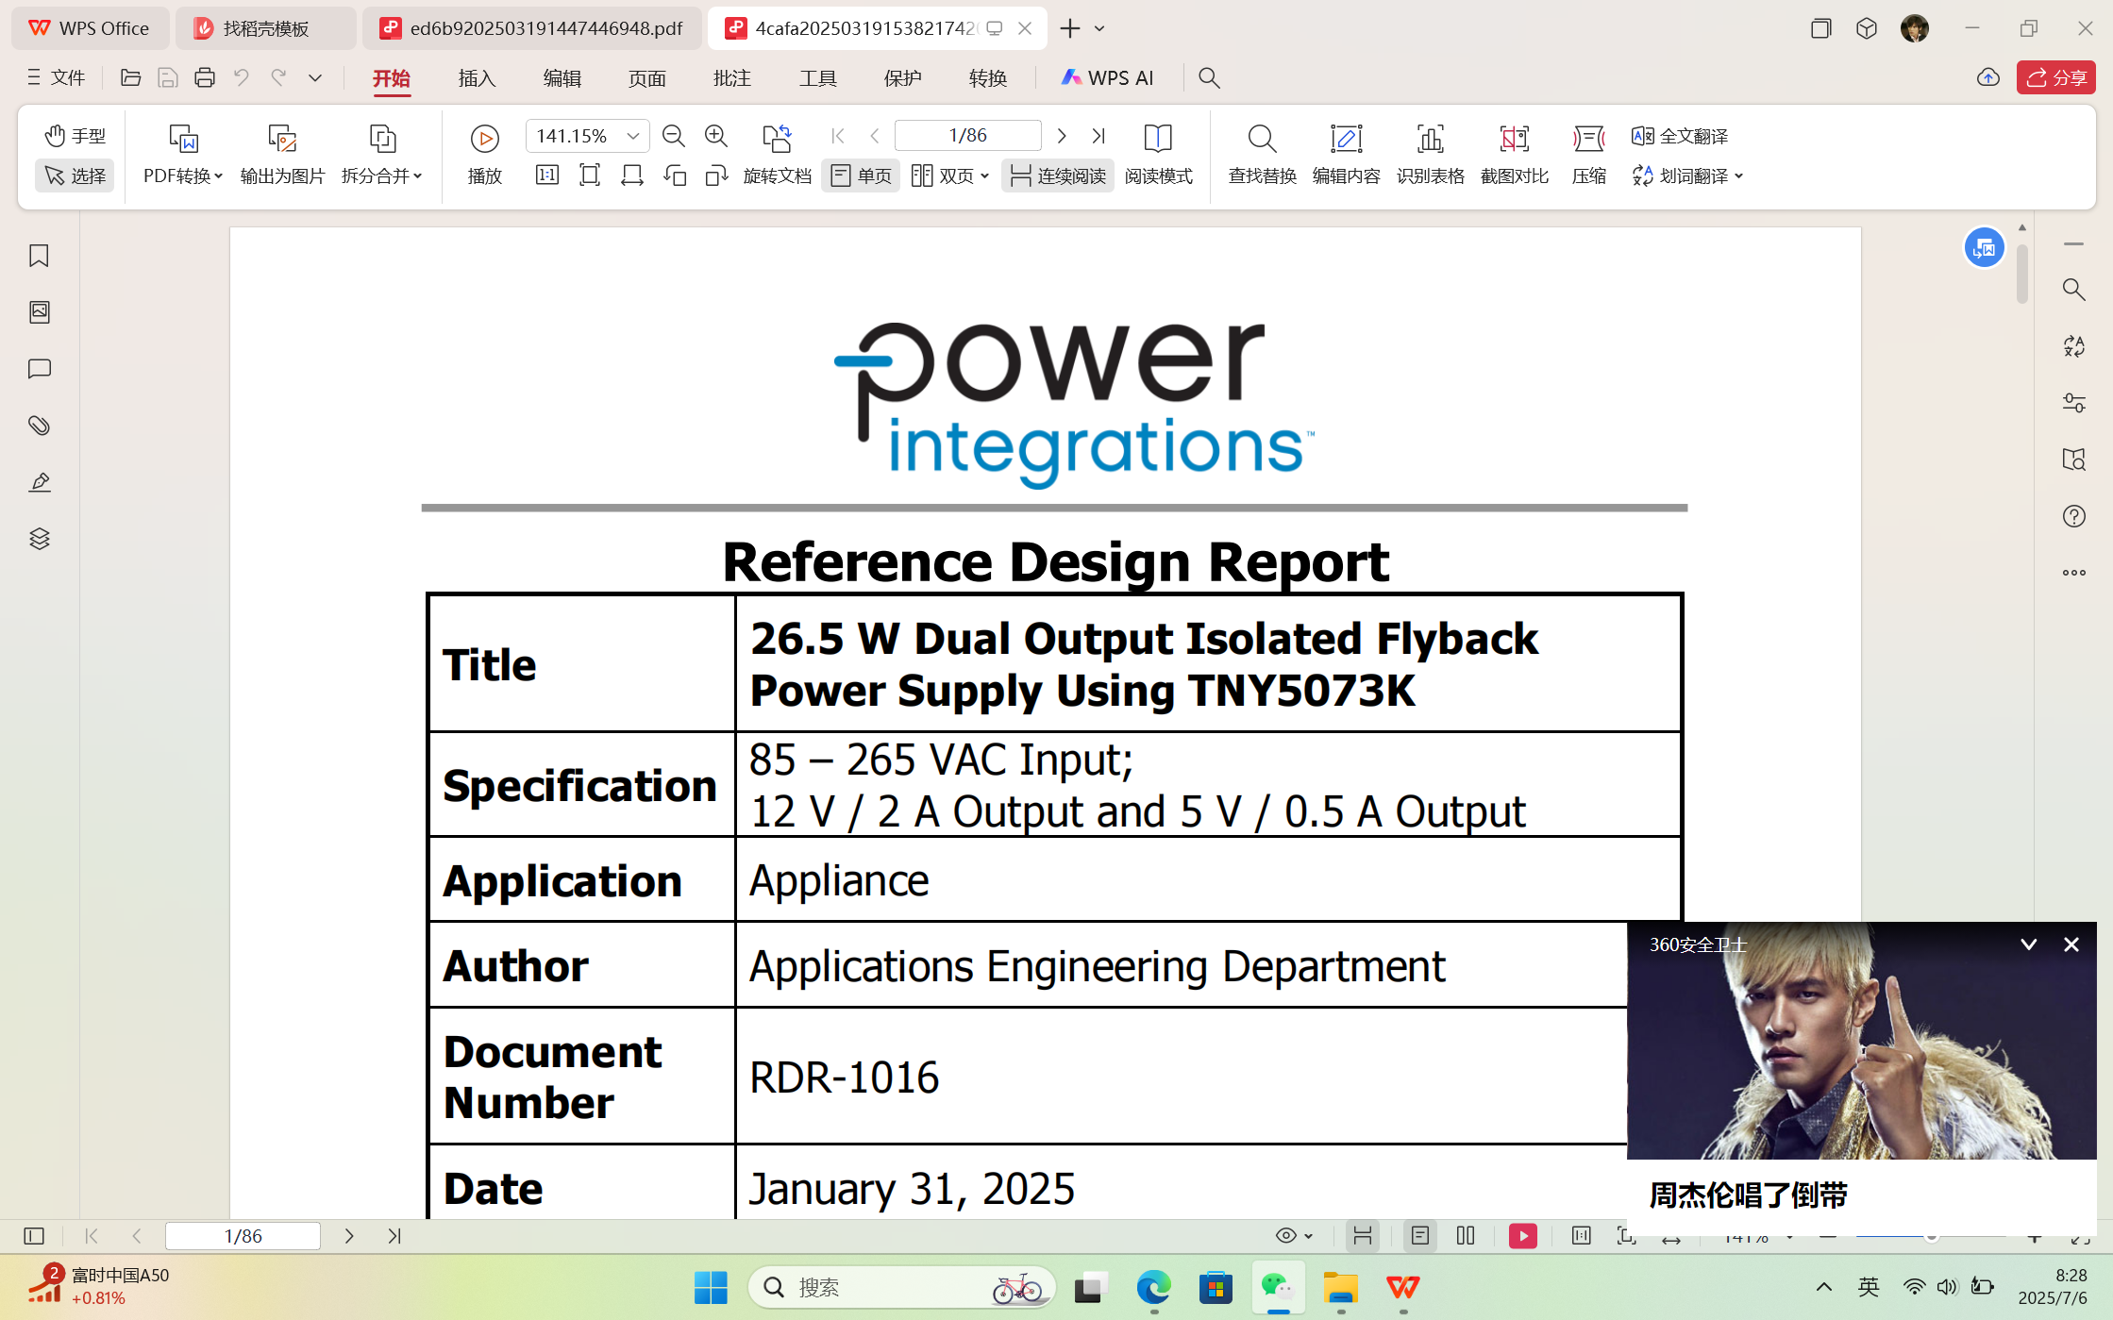This screenshot has width=2113, height=1320.
Task: Open layers panel in left sidebar
Action: pyautogui.click(x=39, y=539)
